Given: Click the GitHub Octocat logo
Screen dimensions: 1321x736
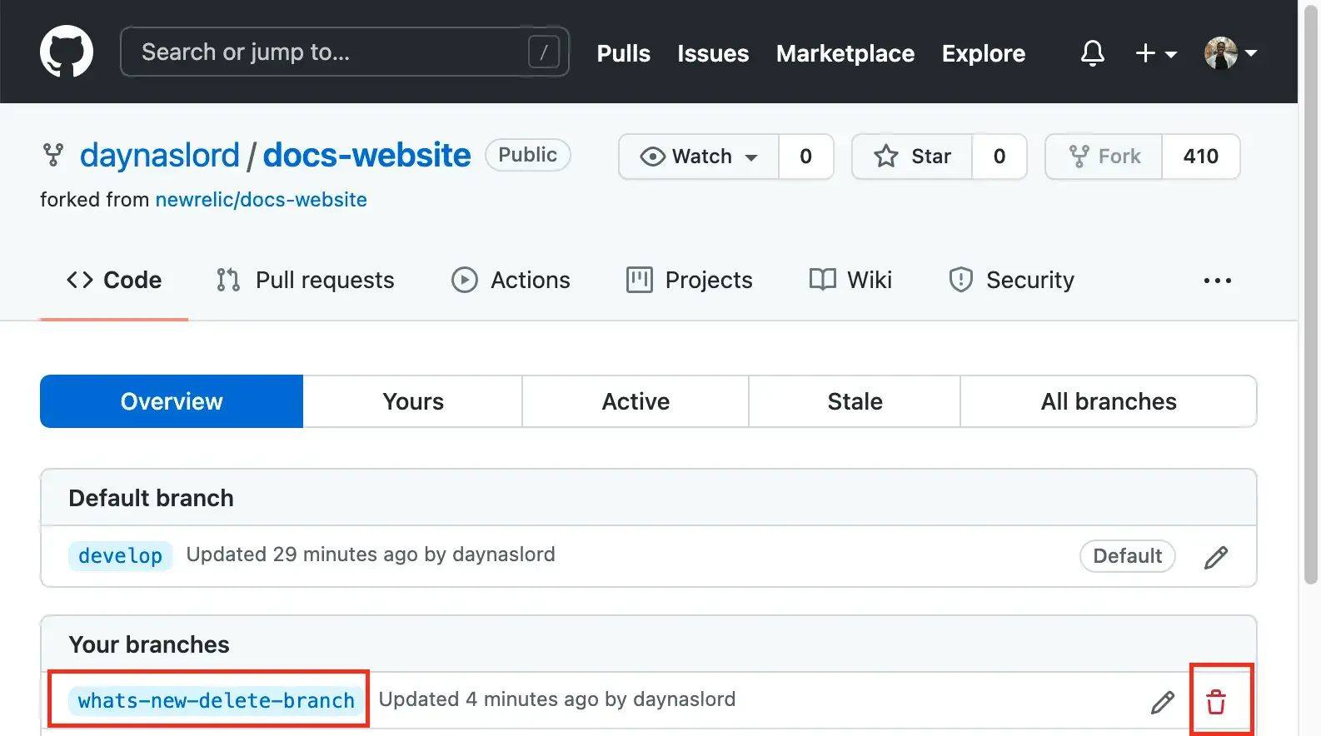Looking at the screenshot, I should point(67,52).
